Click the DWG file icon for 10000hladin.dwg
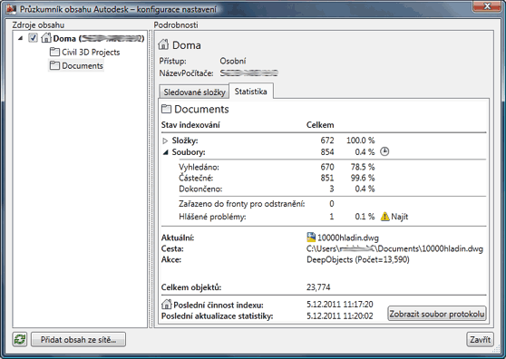Screen dimensions: 506x359 [x=311, y=238]
